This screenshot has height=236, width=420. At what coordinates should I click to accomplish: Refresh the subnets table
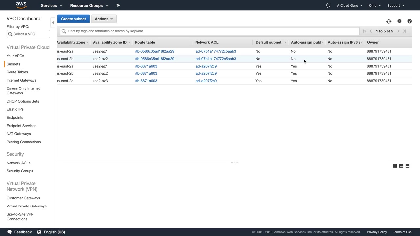point(388,21)
